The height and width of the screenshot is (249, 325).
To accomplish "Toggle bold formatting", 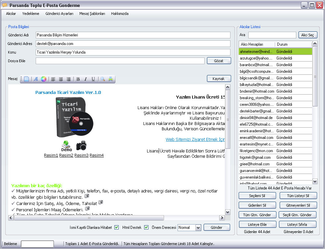I will point(78,79).
